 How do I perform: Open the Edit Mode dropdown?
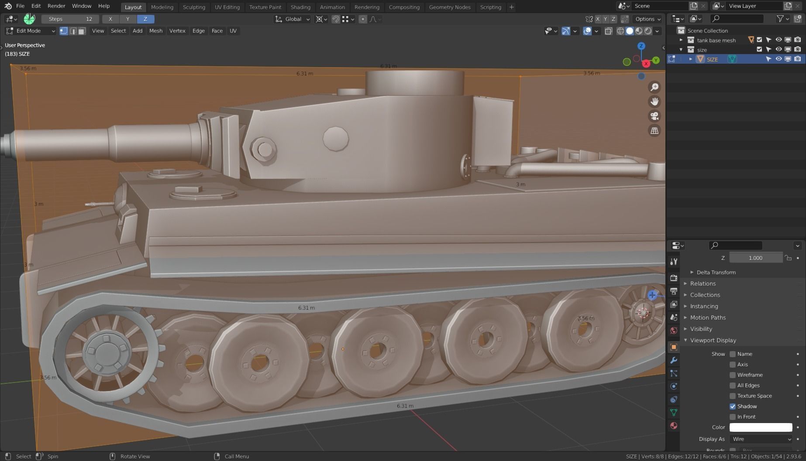(x=31, y=31)
